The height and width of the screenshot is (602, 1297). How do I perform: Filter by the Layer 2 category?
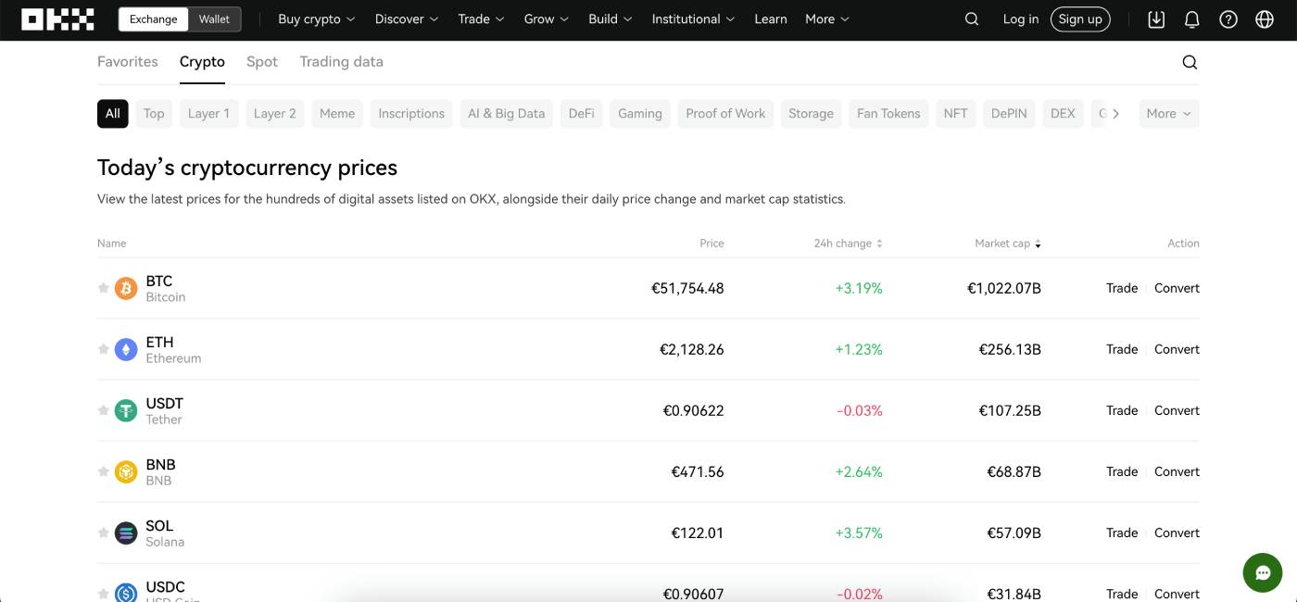point(275,114)
